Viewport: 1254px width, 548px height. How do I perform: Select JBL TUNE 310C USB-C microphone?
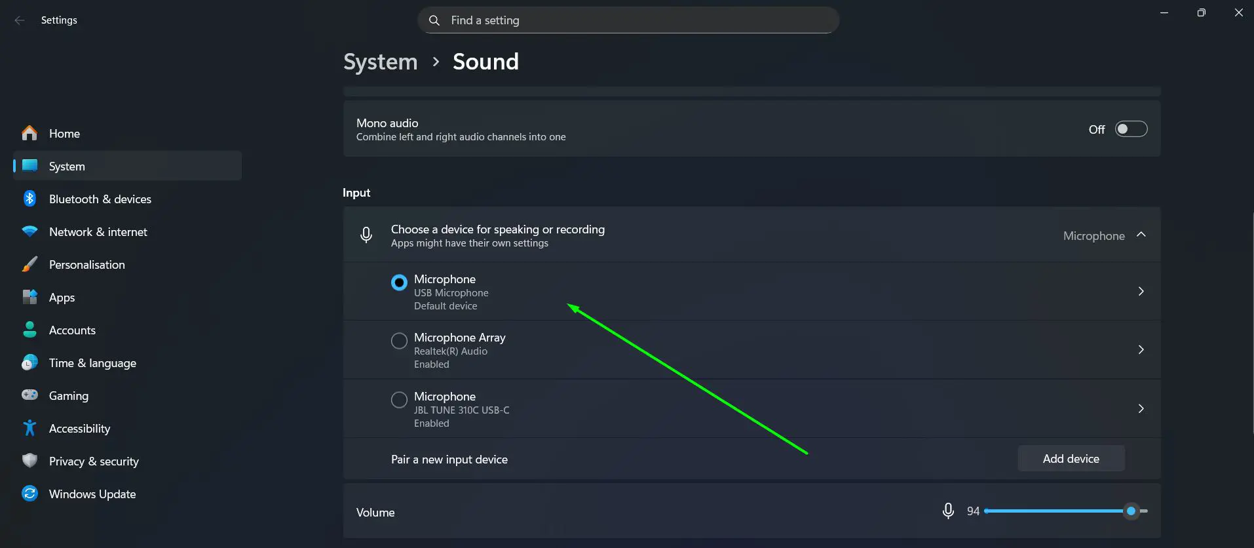[399, 399]
